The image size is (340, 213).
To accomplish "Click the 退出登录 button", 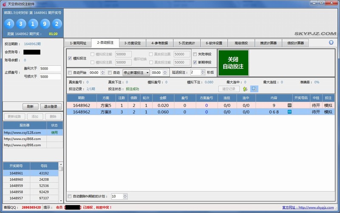I will click(x=51, y=106).
